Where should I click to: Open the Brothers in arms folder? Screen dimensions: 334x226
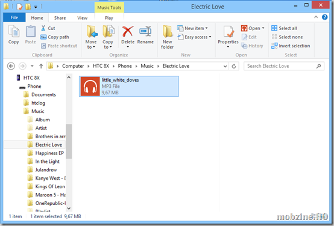pos(50,136)
